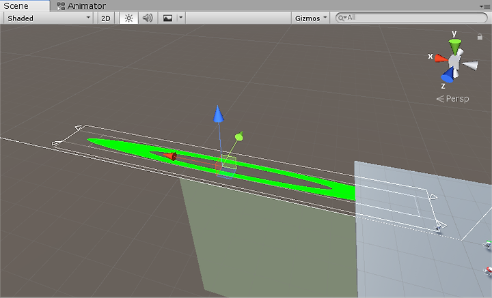The width and height of the screenshot is (492, 298).
Task: Click the yellow-green plane handle square of move gizmo
Action: (x=230, y=163)
